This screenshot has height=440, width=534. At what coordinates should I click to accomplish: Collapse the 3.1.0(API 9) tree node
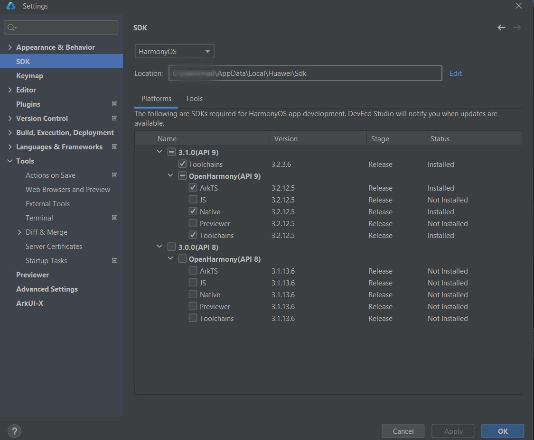159,152
